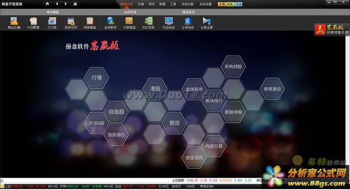Select the 每日操盘 section header
This screenshot has width=350, height=190.
(x=52, y=12)
